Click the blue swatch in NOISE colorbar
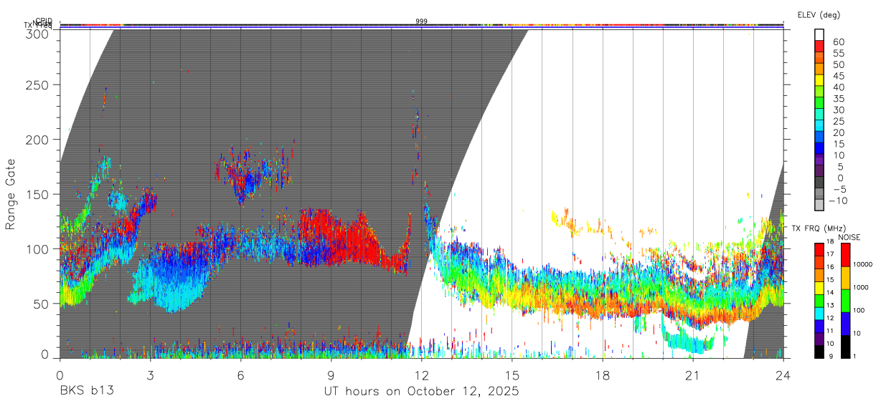Viewport: 881px width, 406px height. click(x=844, y=324)
